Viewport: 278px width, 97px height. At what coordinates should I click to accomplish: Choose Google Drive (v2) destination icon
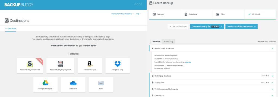(x=45, y=83)
